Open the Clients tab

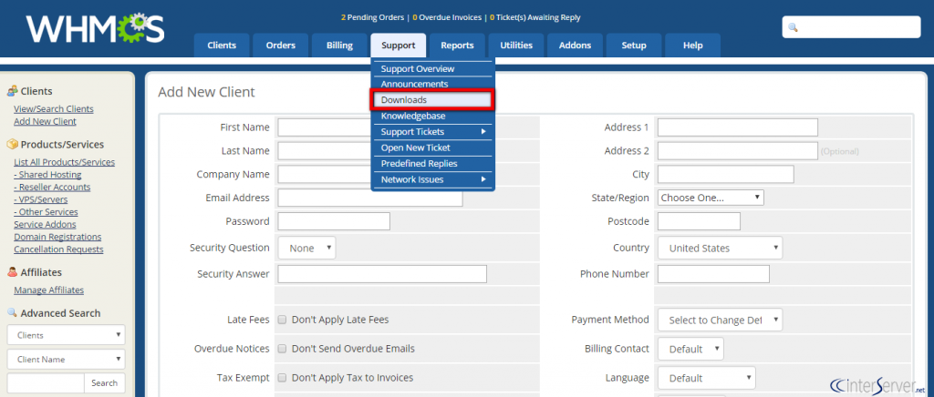(x=222, y=46)
